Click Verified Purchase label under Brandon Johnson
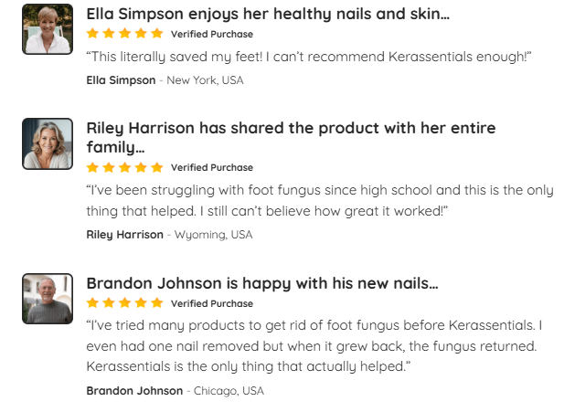The width and height of the screenshot is (564, 412). coord(211,303)
